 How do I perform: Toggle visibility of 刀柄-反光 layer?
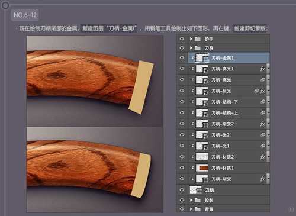coord(182,91)
